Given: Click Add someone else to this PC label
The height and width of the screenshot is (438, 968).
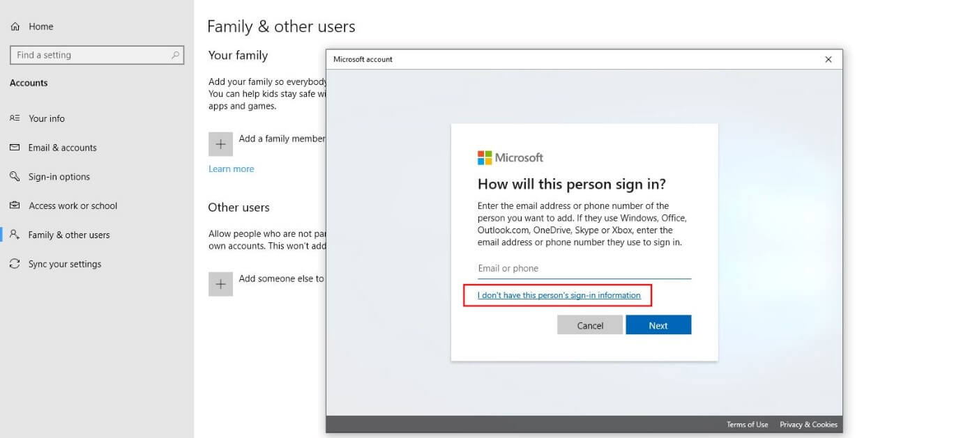Looking at the screenshot, I should click(282, 279).
